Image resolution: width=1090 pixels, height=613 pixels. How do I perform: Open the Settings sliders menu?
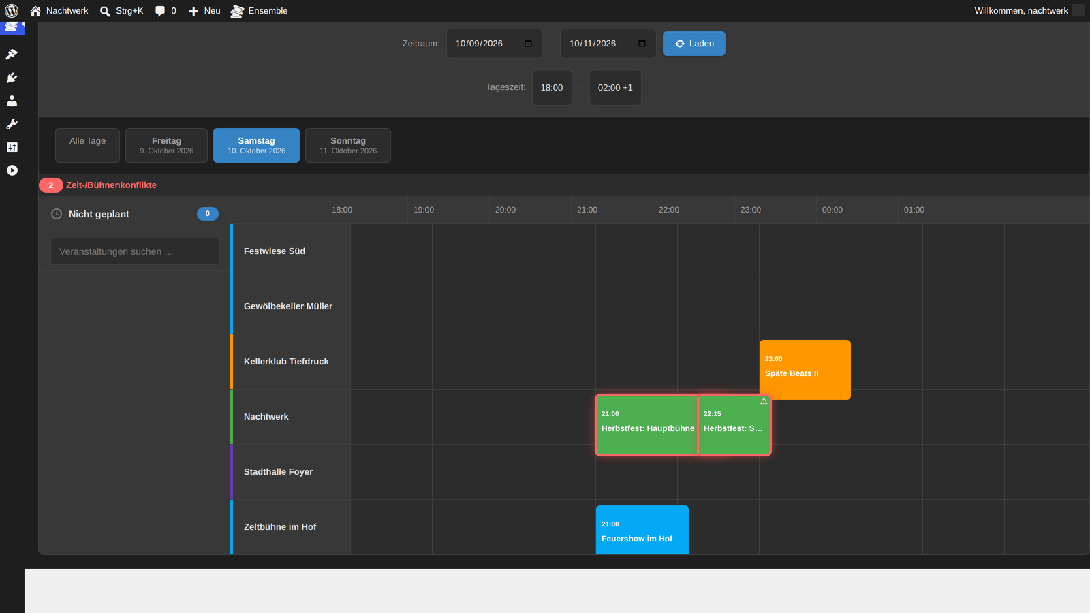point(12,147)
